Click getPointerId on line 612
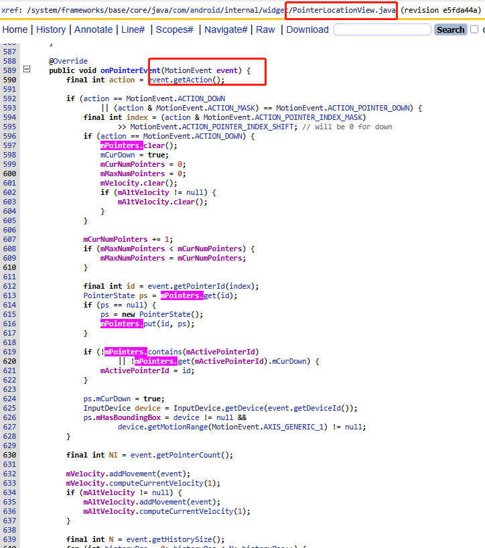Image resolution: width=485 pixels, height=548 pixels. 199,286
